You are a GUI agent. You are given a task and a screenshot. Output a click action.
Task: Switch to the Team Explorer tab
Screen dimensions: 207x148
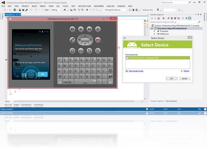tap(171, 101)
